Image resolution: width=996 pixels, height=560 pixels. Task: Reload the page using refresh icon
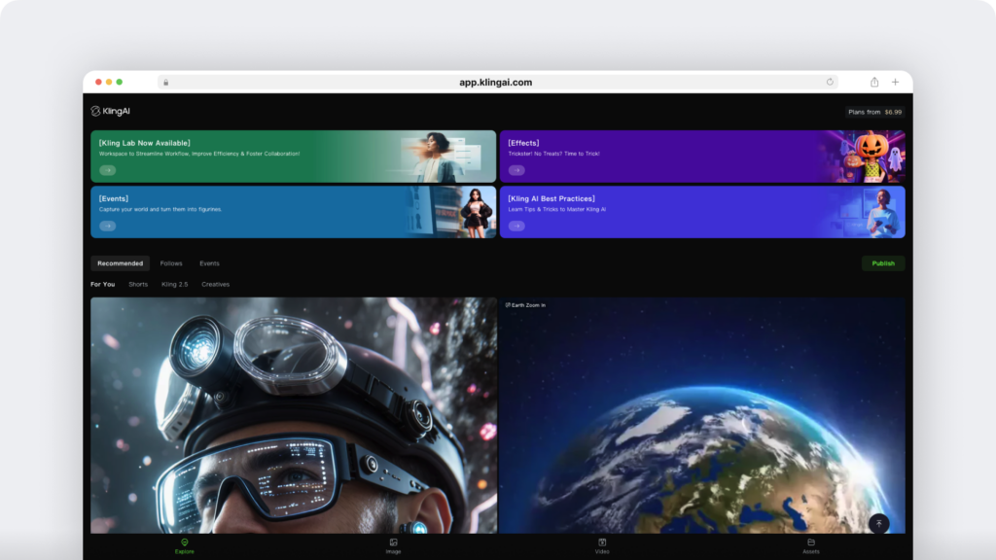tap(830, 82)
